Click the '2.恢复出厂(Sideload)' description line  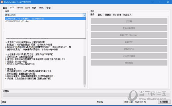38,47
